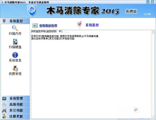Open the 注册更新 sidebar section
This screenshot has height=120, width=156.
15,116
